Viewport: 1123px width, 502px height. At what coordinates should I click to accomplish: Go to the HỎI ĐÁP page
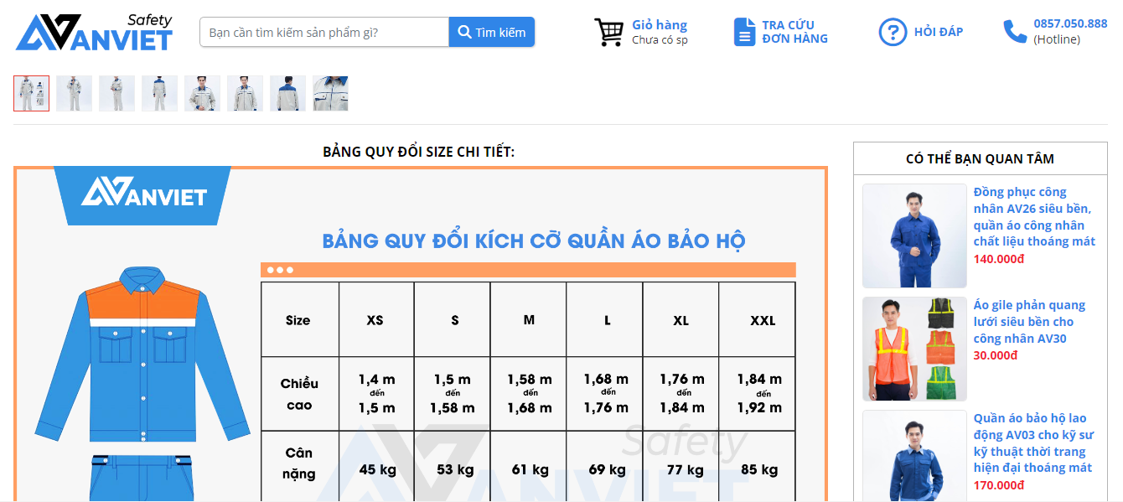[938, 32]
